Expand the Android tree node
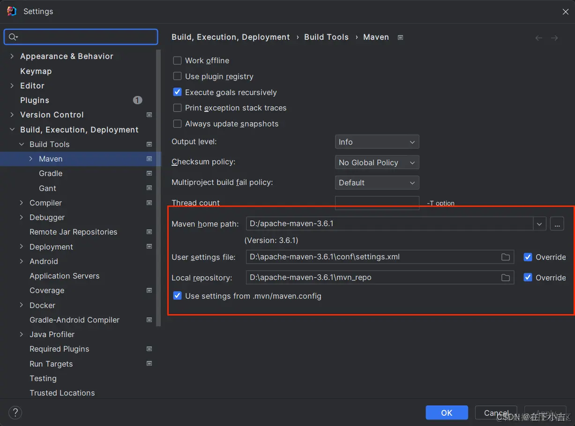 click(22, 261)
